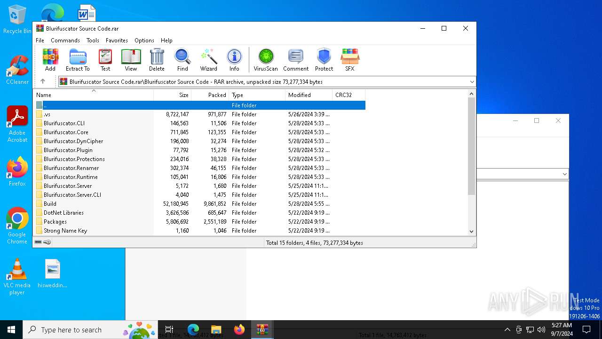The height and width of the screenshot is (339, 602).
Task: Create SFX archive icon
Action: click(x=350, y=60)
